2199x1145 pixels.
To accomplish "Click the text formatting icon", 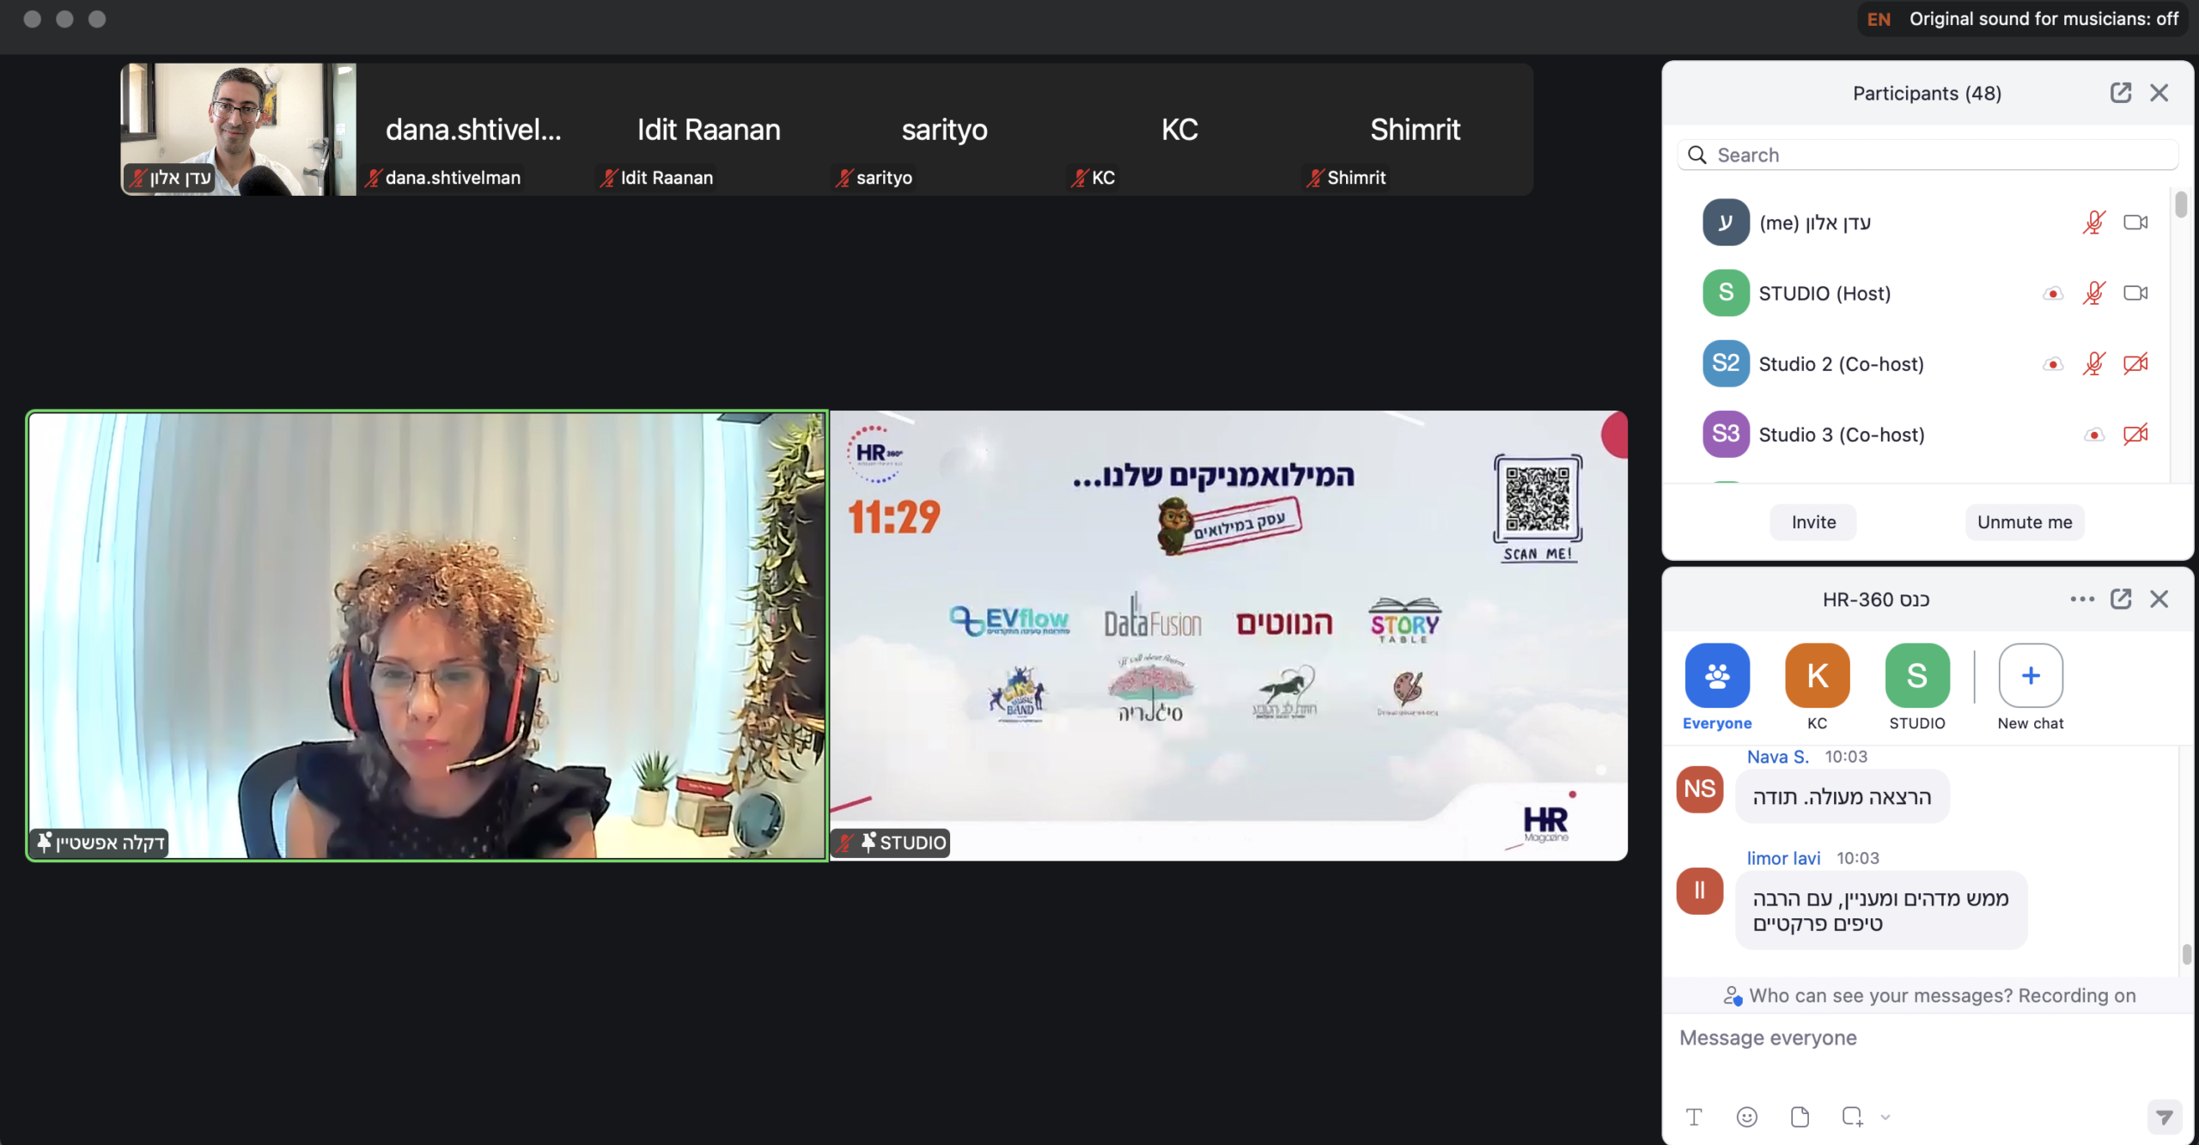I will pos(1694,1116).
